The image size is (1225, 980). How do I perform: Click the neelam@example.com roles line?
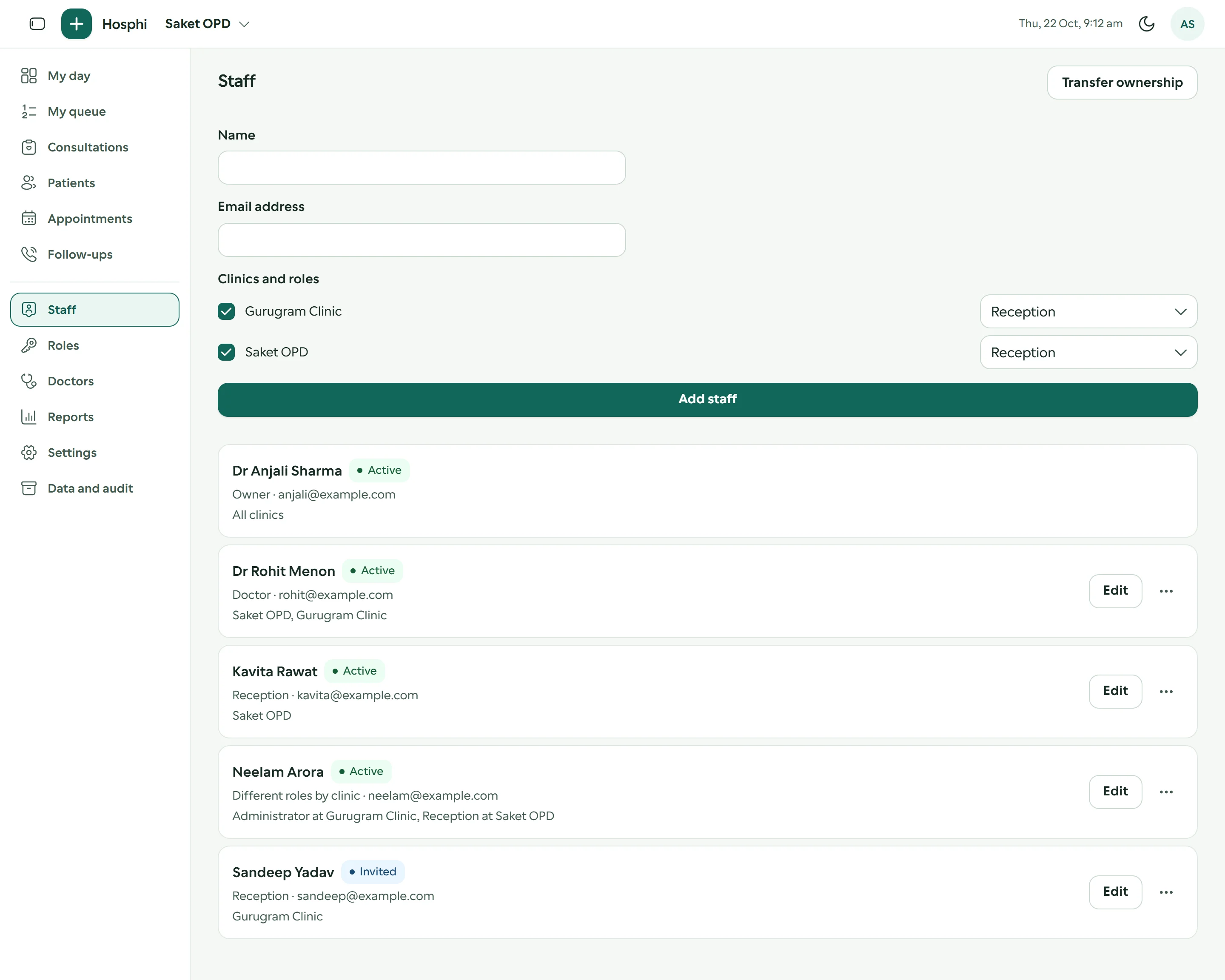[365, 795]
